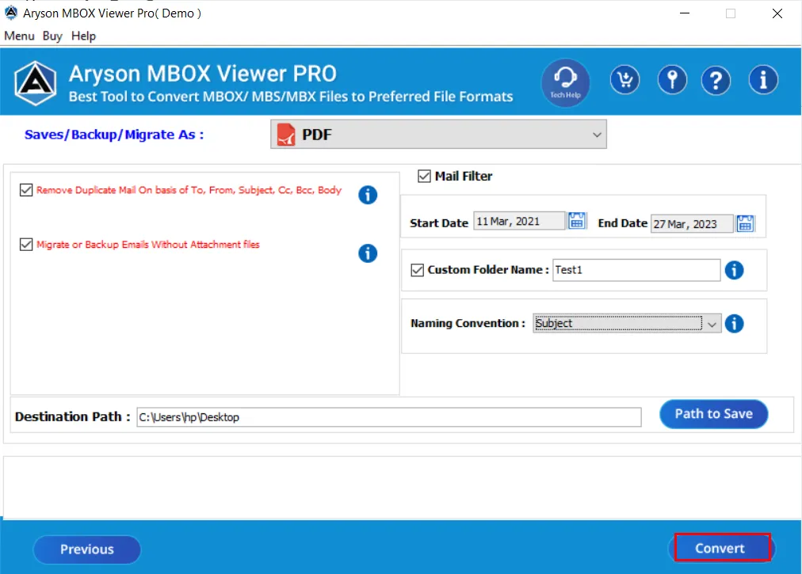This screenshot has height=574, width=802.
Task: Click the Start Date field 11 Mar, 2021
Action: click(x=519, y=221)
